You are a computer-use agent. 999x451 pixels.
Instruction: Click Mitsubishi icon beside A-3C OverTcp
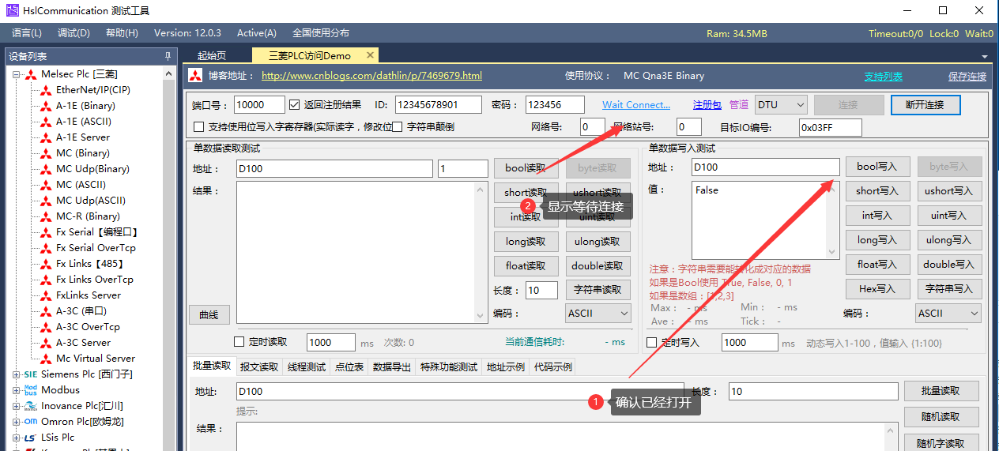[46, 327]
